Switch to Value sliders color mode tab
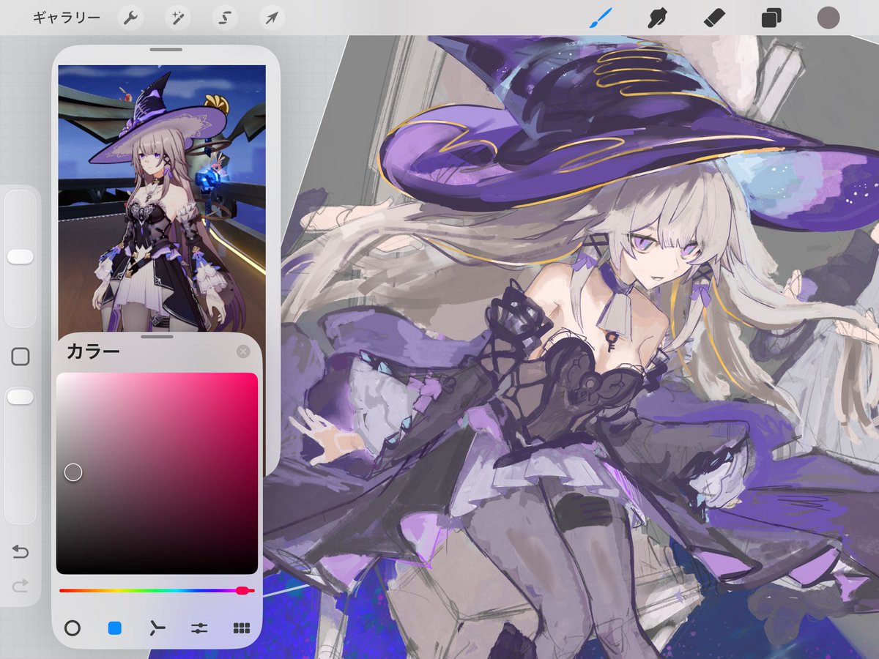 click(x=199, y=628)
